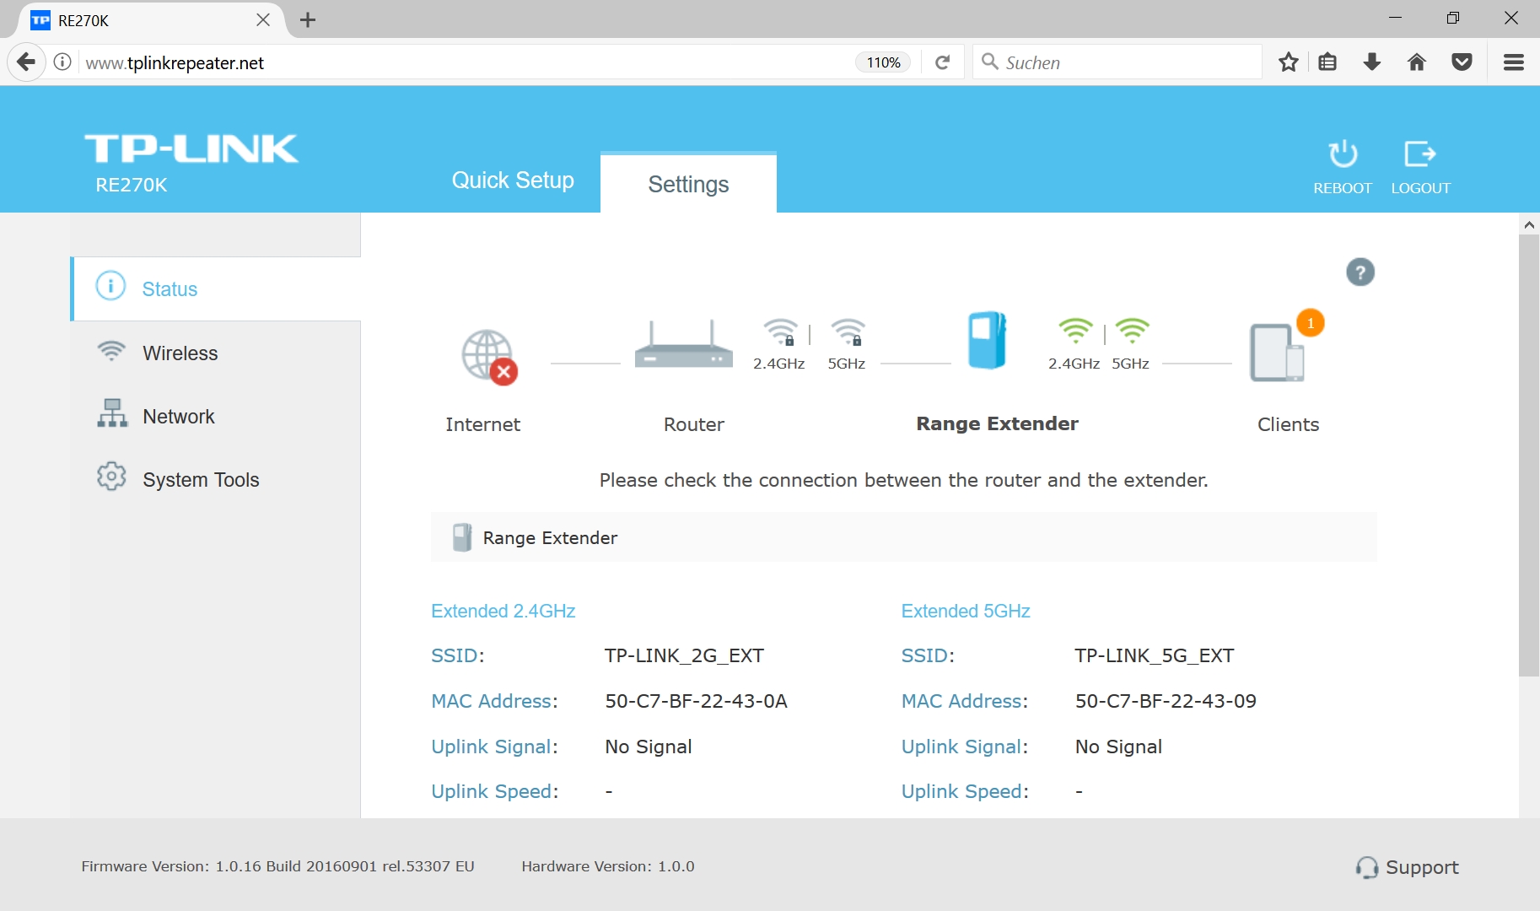Click the Hardware Version text

pyautogui.click(x=608, y=866)
